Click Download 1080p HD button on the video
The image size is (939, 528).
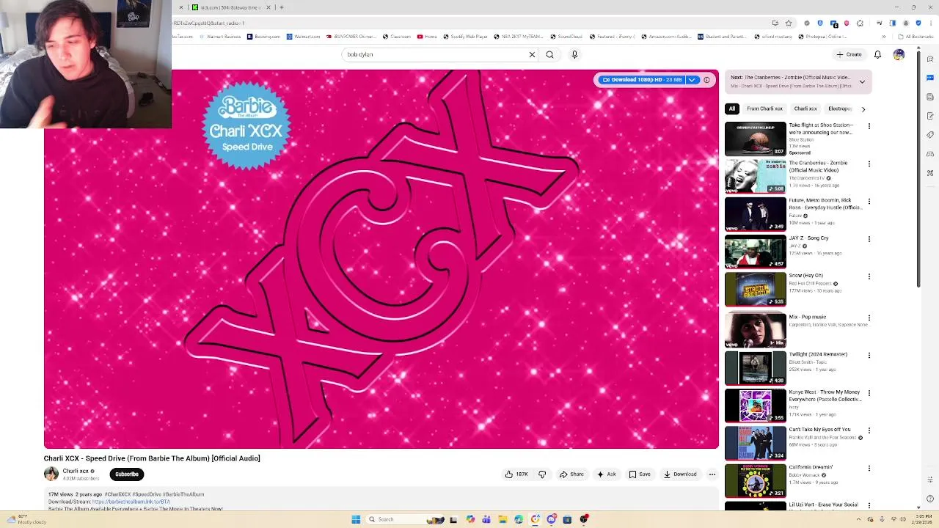point(643,80)
